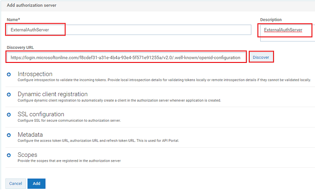
Task: Click the SSL configuration heading text
Action: coord(41,114)
